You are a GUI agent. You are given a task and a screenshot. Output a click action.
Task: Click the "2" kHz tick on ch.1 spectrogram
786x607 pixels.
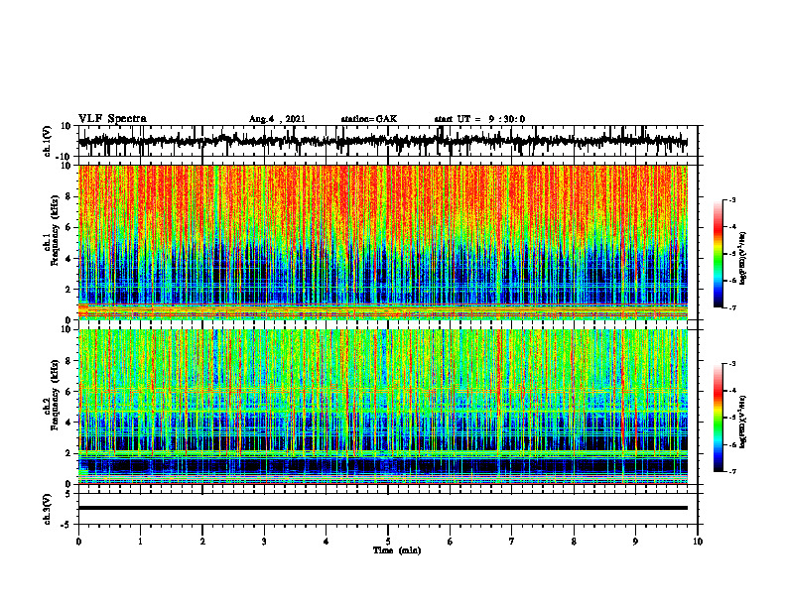[68, 290]
